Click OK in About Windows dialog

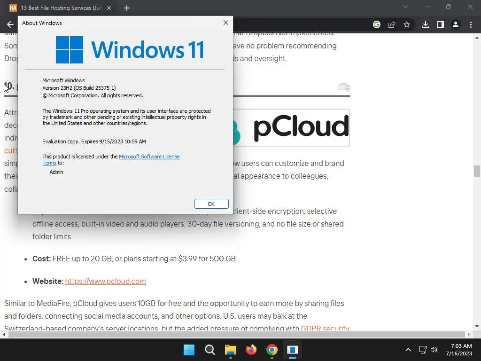coord(211,204)
